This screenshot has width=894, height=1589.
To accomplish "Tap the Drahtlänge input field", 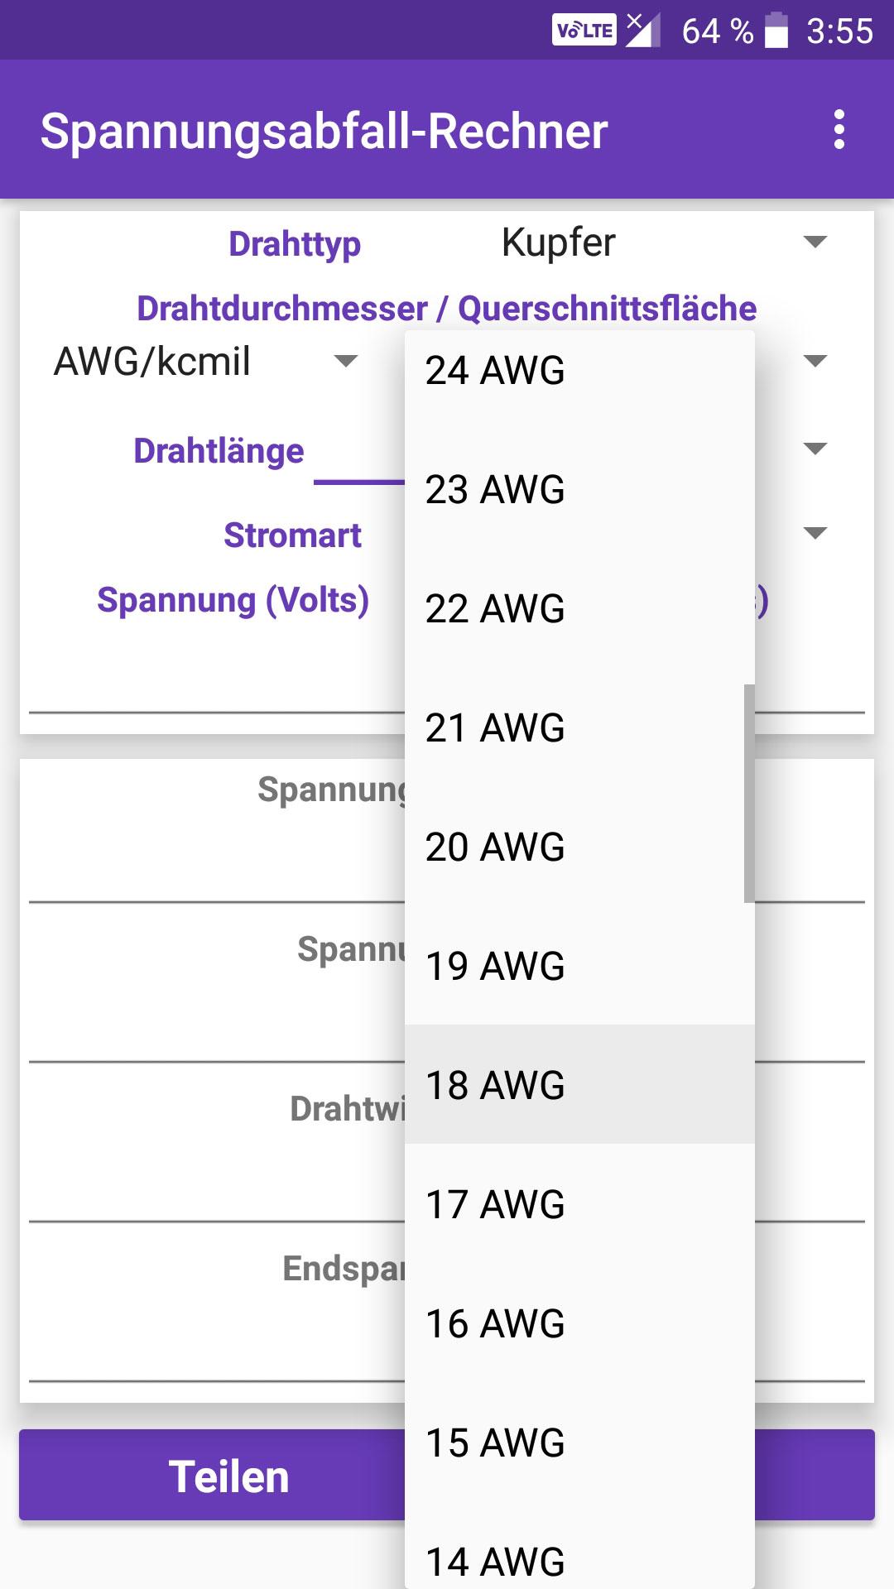I will point(359,455).
